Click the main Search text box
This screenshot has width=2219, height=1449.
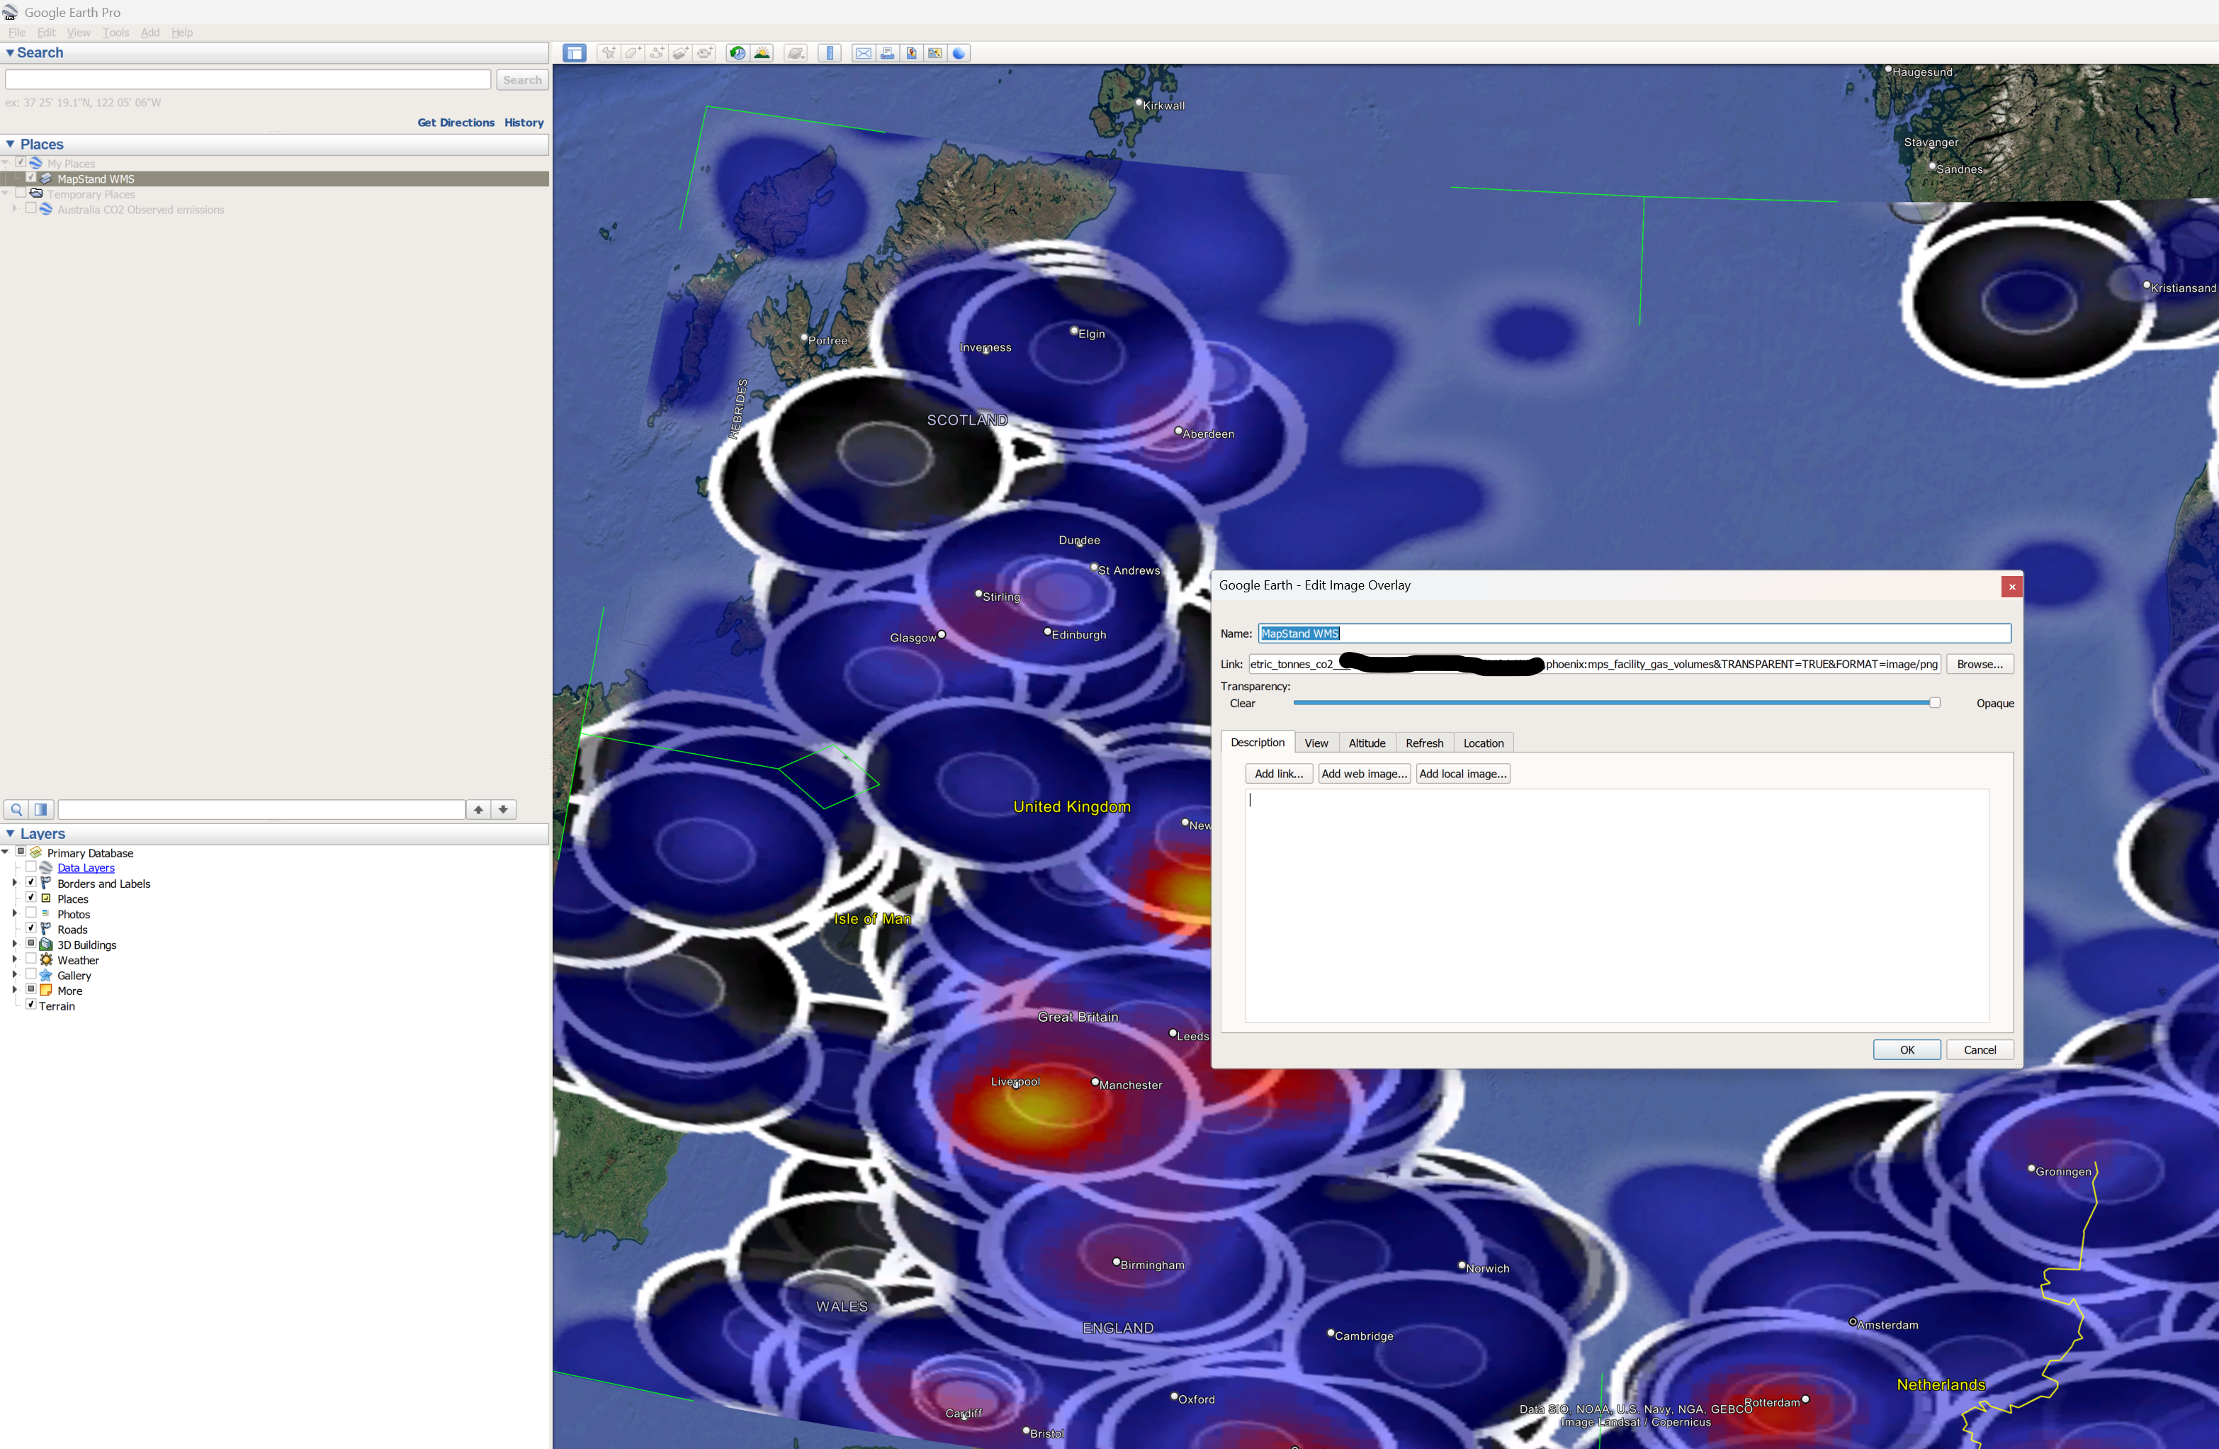248,80
